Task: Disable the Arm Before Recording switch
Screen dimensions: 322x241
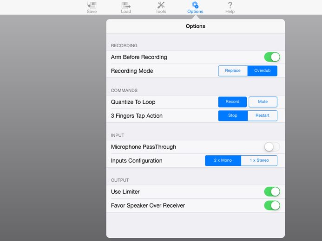Action: pos(272,57)
